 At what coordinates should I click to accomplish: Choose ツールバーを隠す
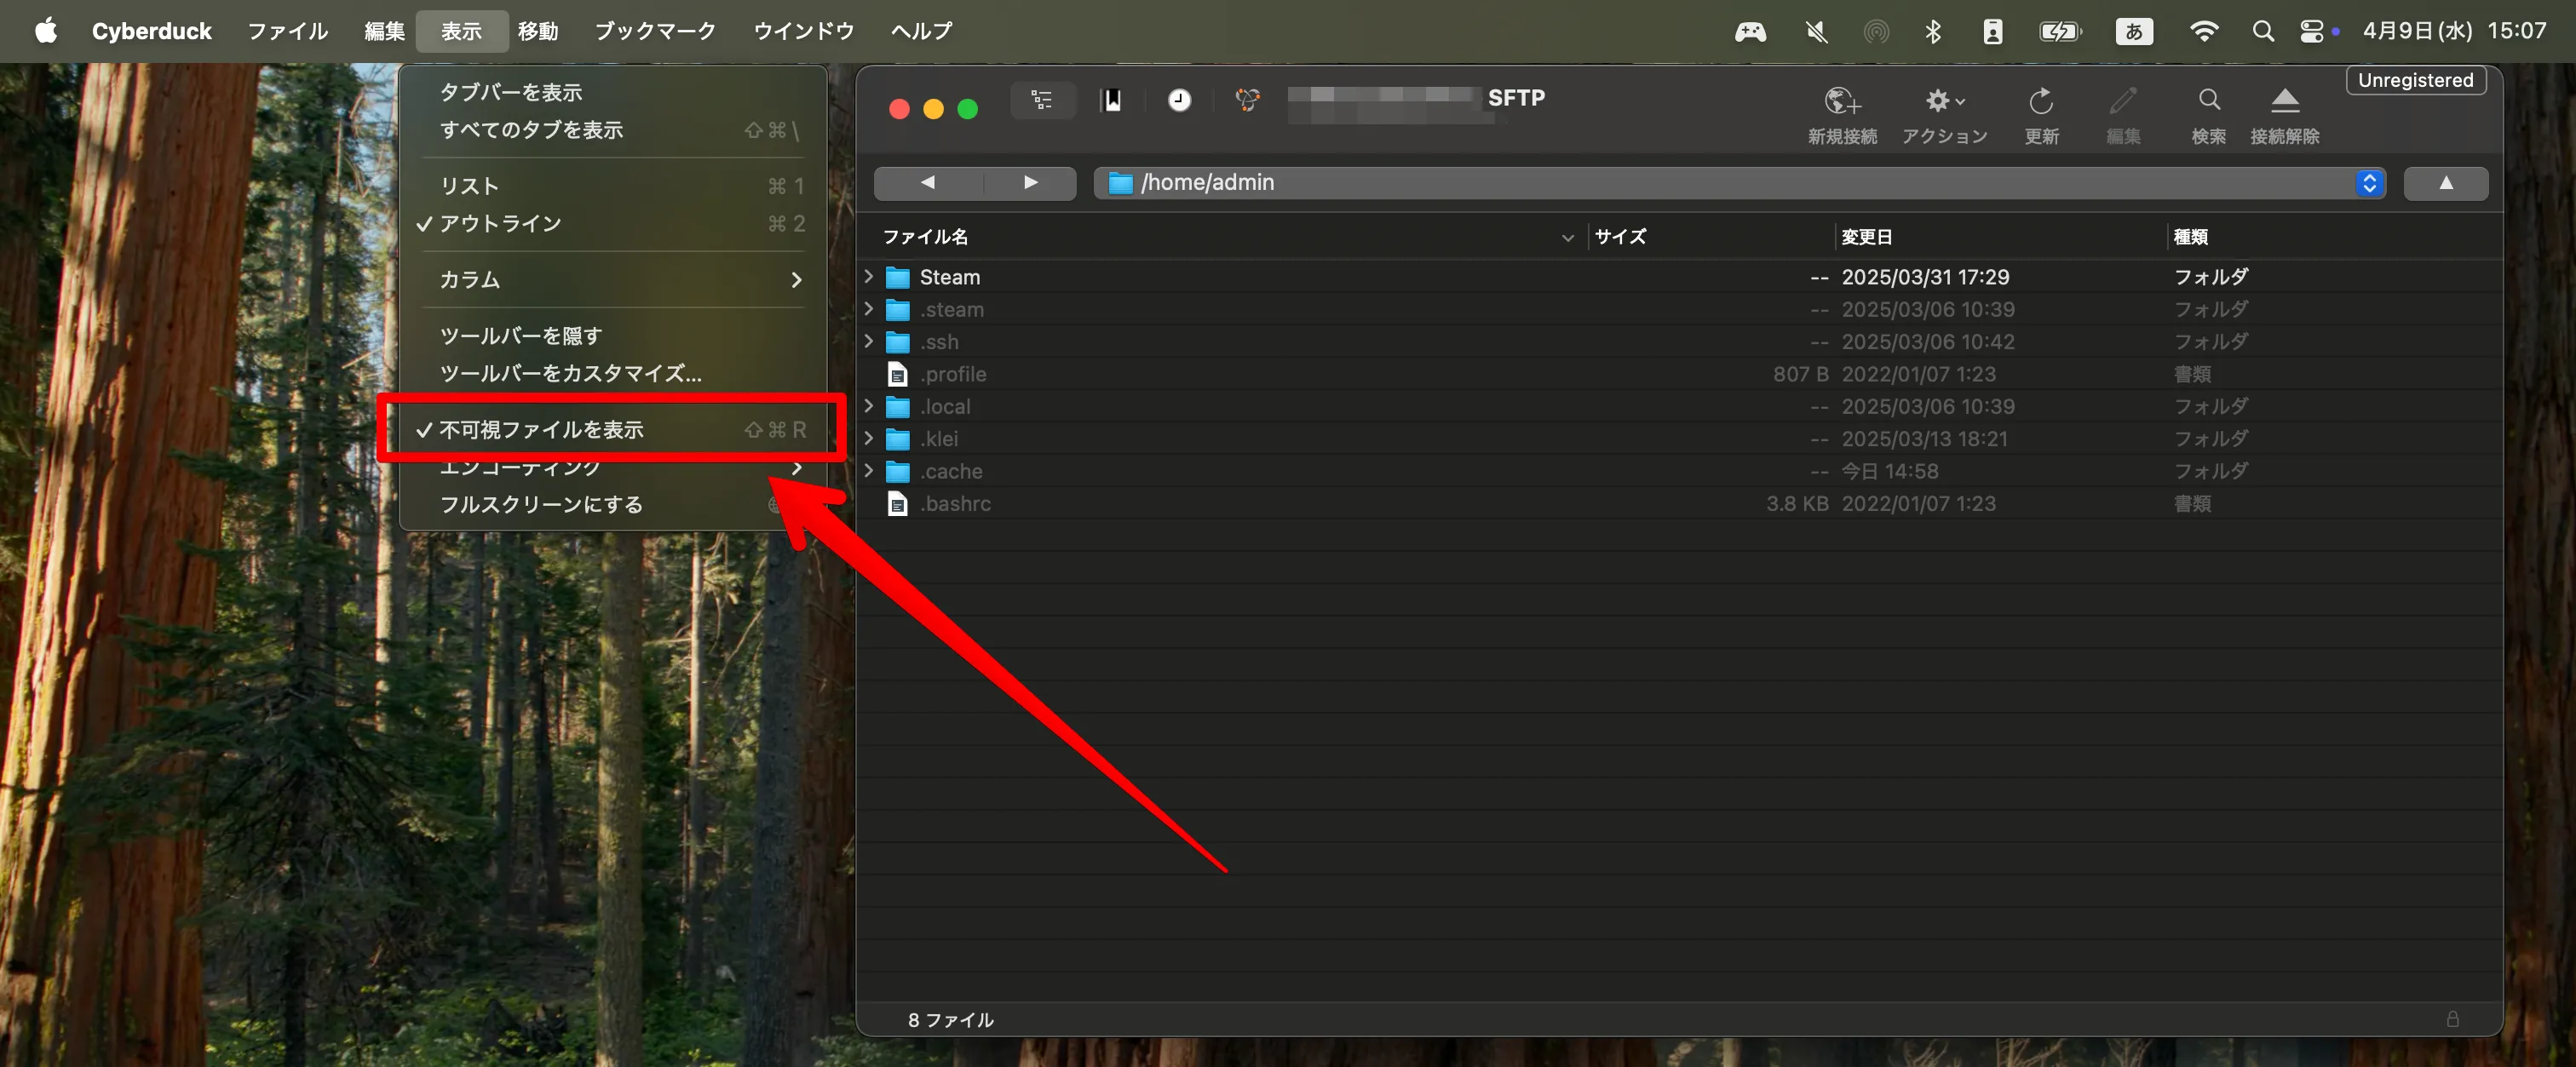pyautogui.click(x=613, y=335)
